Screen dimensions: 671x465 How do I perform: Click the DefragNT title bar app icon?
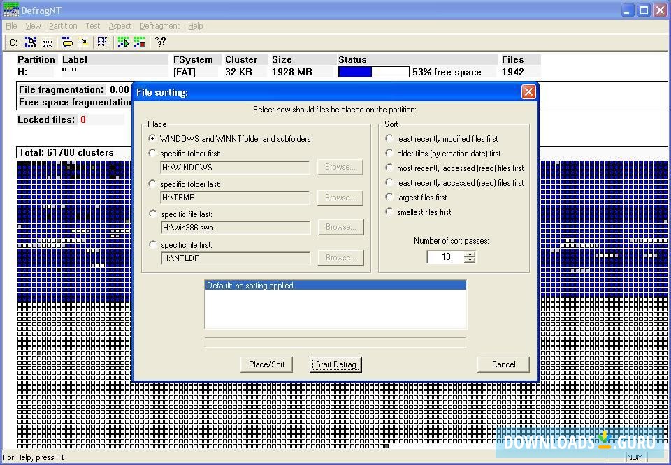(x=11, y=9)
